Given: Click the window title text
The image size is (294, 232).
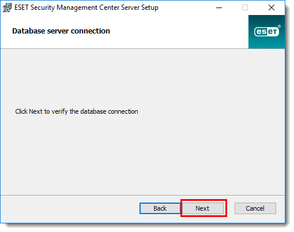Looking at the screenshot, I should point(86,8).
